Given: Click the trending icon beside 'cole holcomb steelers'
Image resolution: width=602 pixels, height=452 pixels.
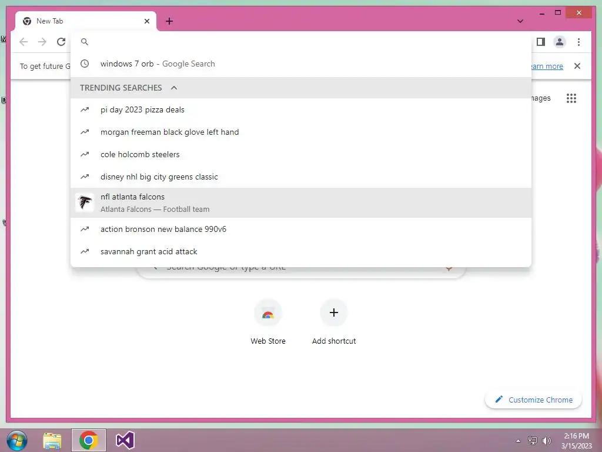Looking at the screenshot, I should 85,154.
